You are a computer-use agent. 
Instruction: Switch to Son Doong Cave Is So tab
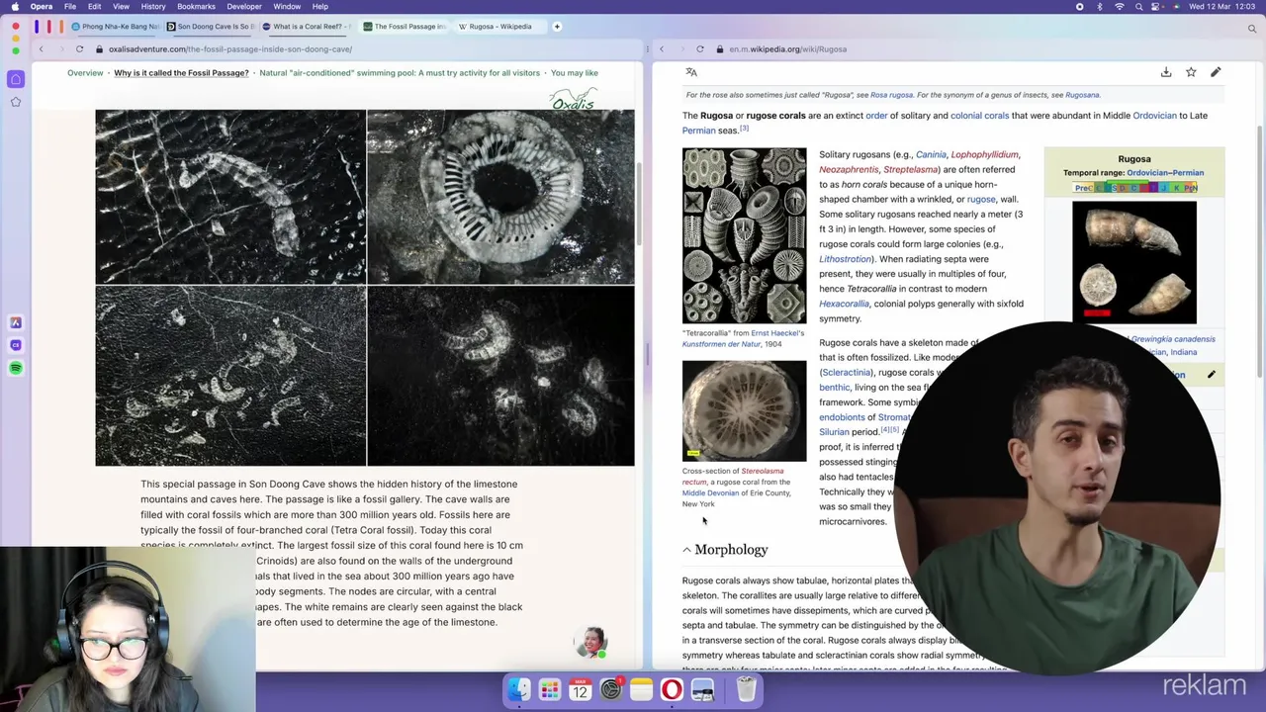211,27
